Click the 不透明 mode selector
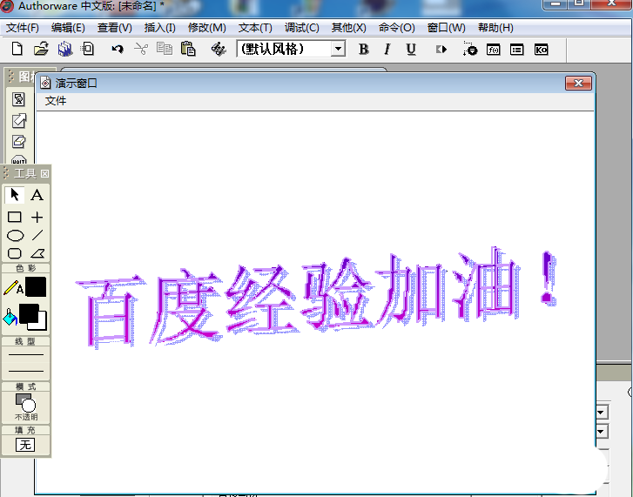 tap(26, 407)
